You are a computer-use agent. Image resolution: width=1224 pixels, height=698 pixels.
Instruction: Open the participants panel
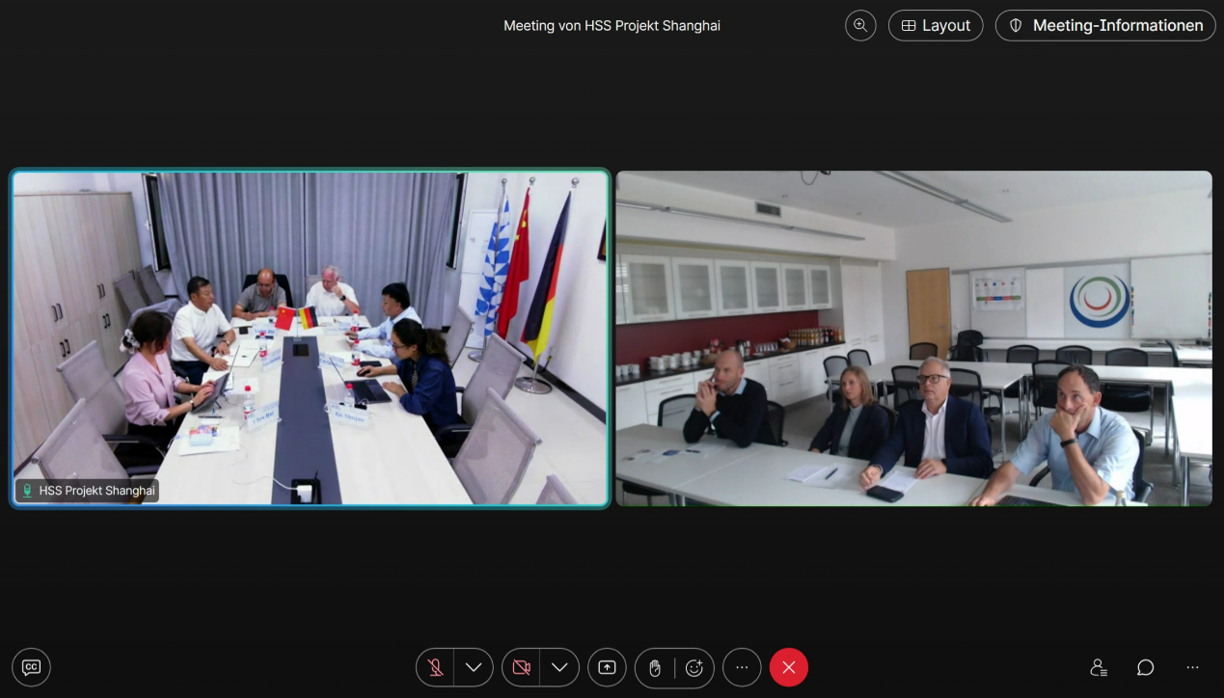click(x=1099, y=667)
